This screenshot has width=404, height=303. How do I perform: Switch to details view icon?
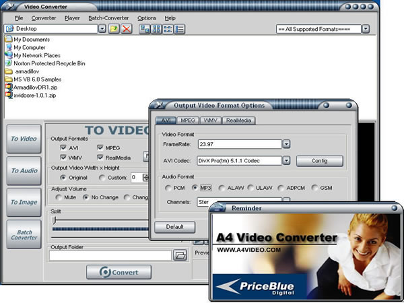tap(180, 29)
